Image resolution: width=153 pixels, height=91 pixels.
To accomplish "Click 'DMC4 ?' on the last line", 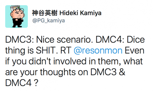I will [x=22, y=83].
